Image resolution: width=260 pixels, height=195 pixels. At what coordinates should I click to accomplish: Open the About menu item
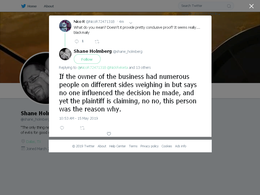point(49,6)
